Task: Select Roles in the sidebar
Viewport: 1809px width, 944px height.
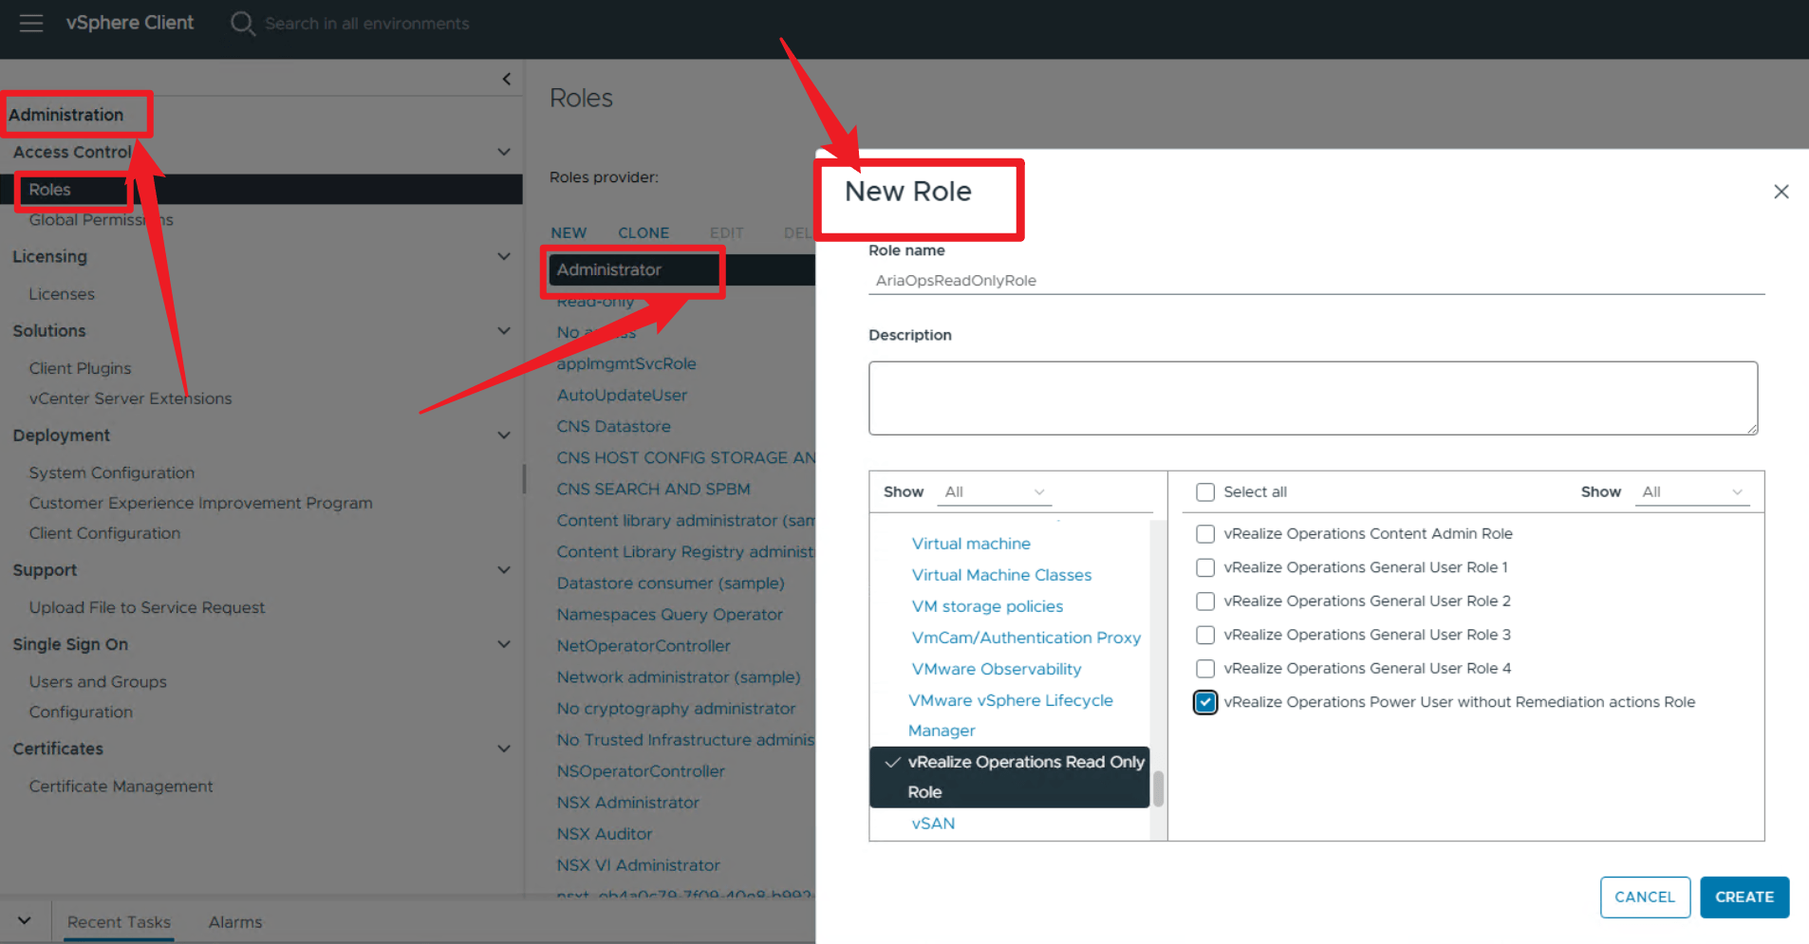Action: 49,190
